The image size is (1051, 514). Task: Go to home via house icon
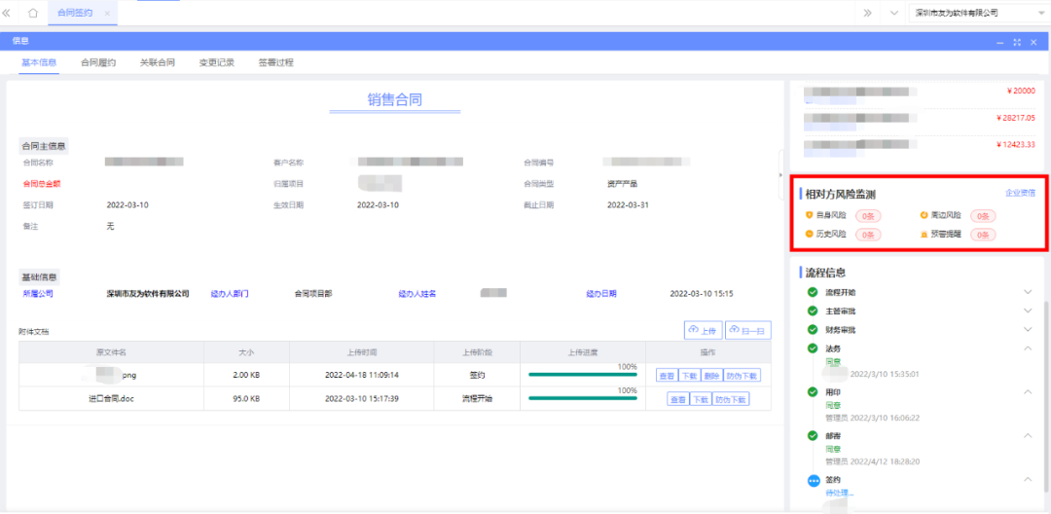(x=33, y=13)
